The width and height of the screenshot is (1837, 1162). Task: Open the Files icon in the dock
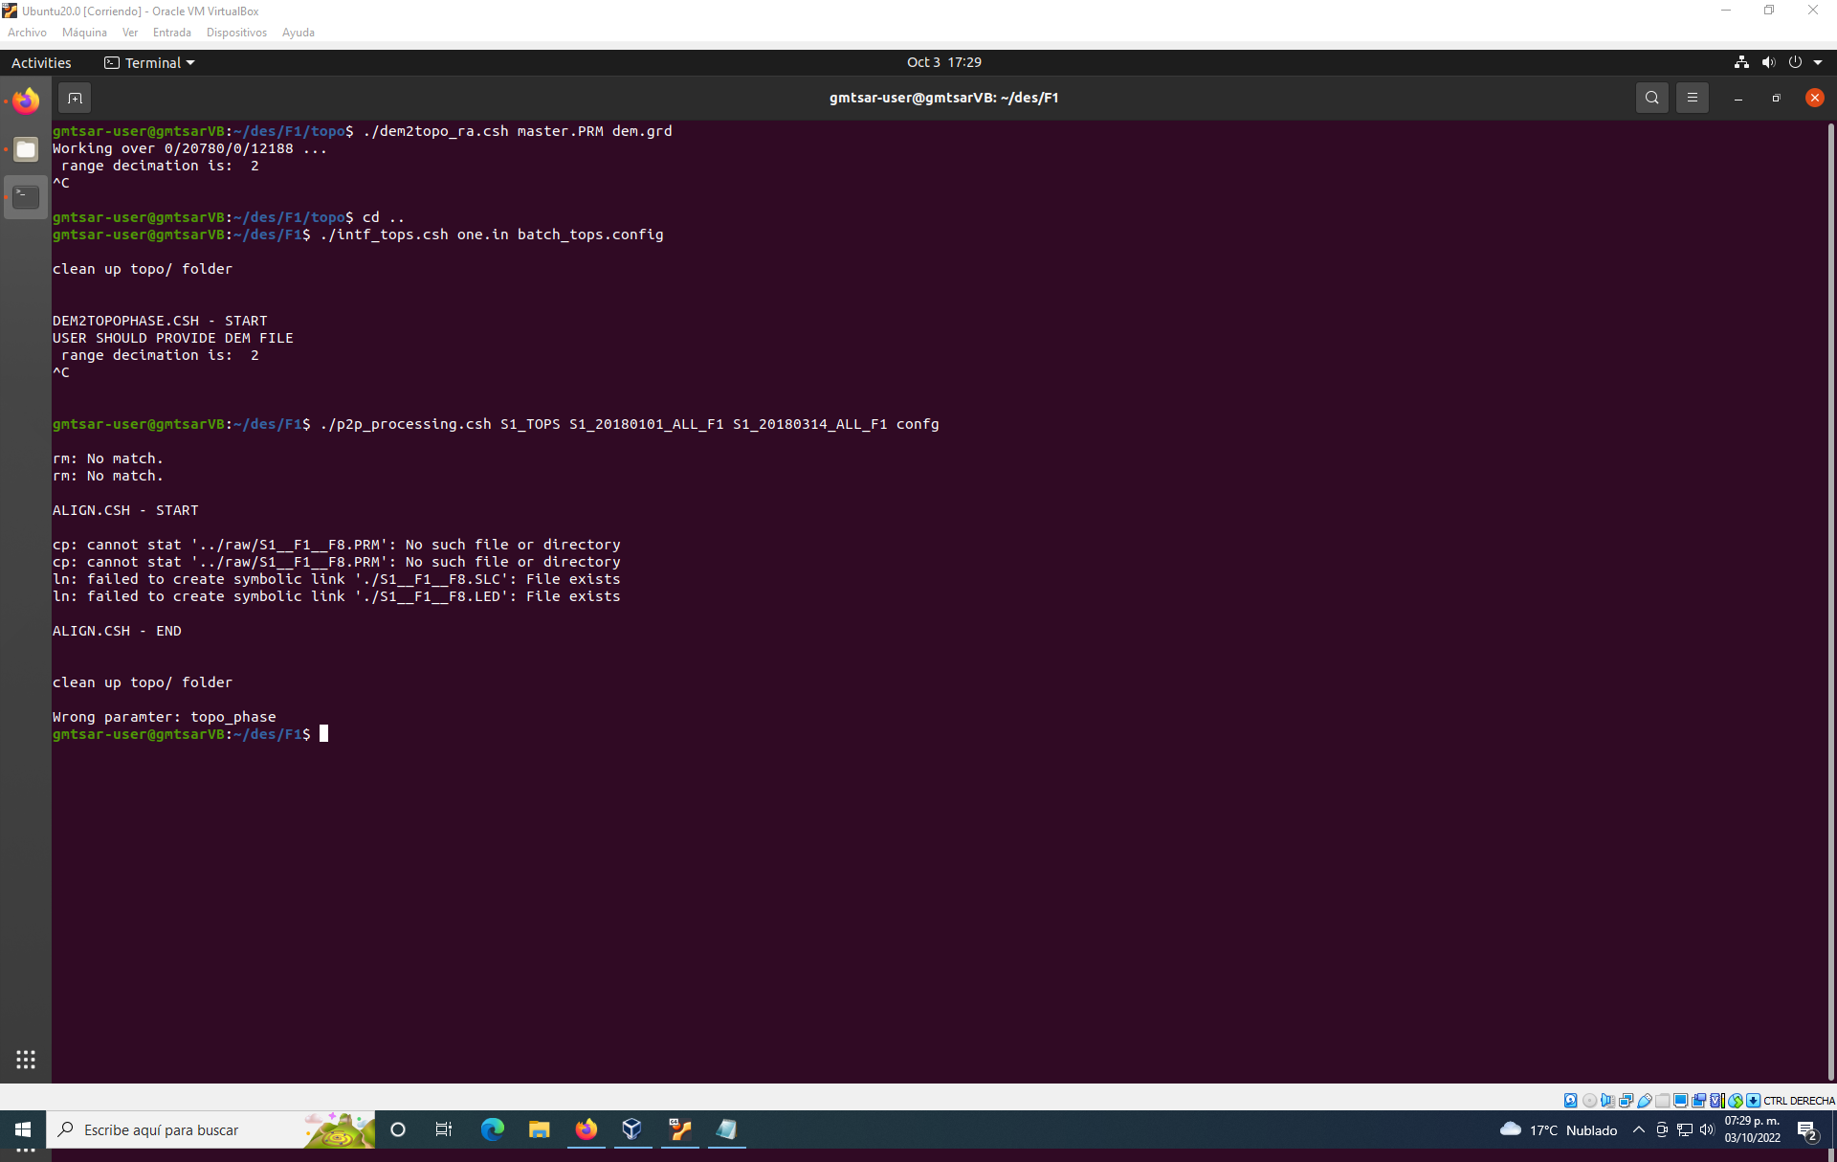click(x=26, y=149)
